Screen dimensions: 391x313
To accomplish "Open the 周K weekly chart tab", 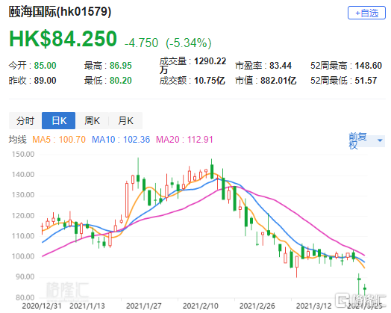I will (92, 121).
